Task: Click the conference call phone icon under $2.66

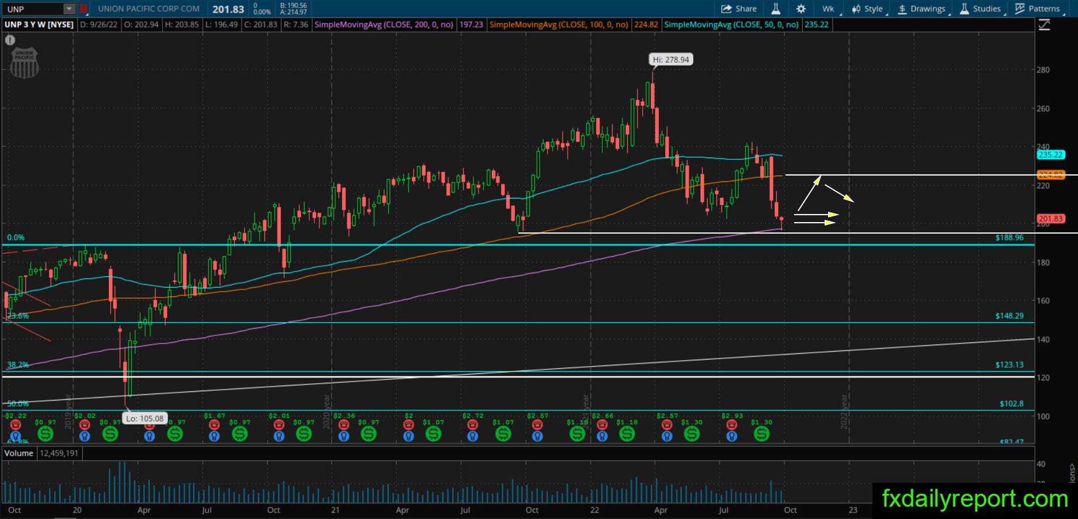Action: [x=602, y=425]
